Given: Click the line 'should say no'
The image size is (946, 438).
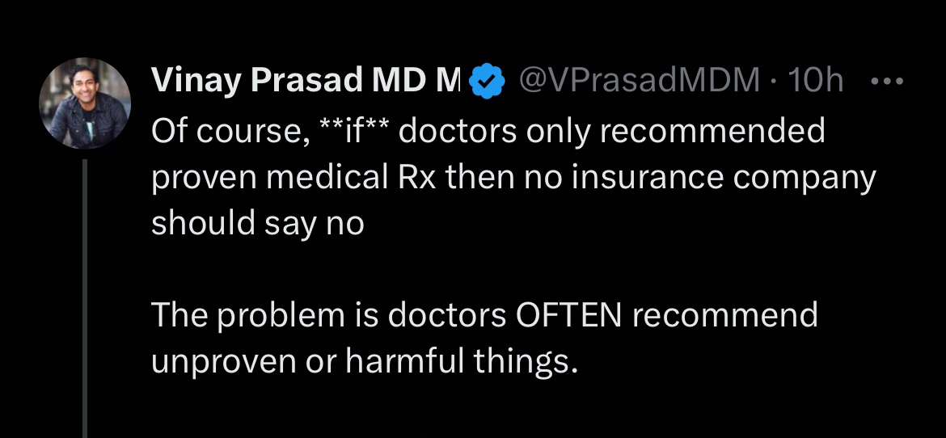Looking at the screenshot, I should 258,224.
